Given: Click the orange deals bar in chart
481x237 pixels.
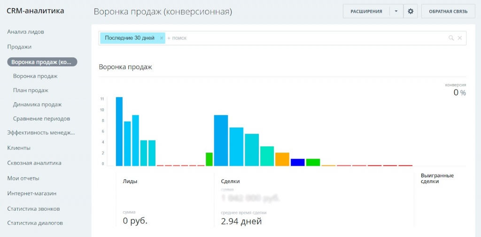Looking at the screenshot, I should 282,160.
